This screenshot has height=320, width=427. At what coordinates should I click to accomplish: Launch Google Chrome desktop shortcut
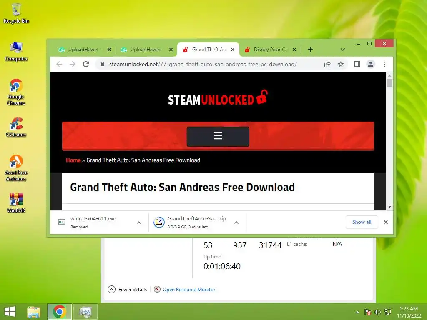[x=16, y=92]
